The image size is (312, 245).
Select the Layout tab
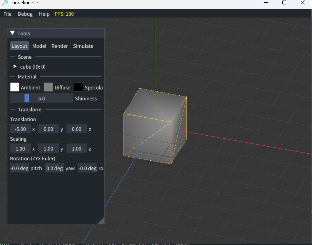point(19,46)
